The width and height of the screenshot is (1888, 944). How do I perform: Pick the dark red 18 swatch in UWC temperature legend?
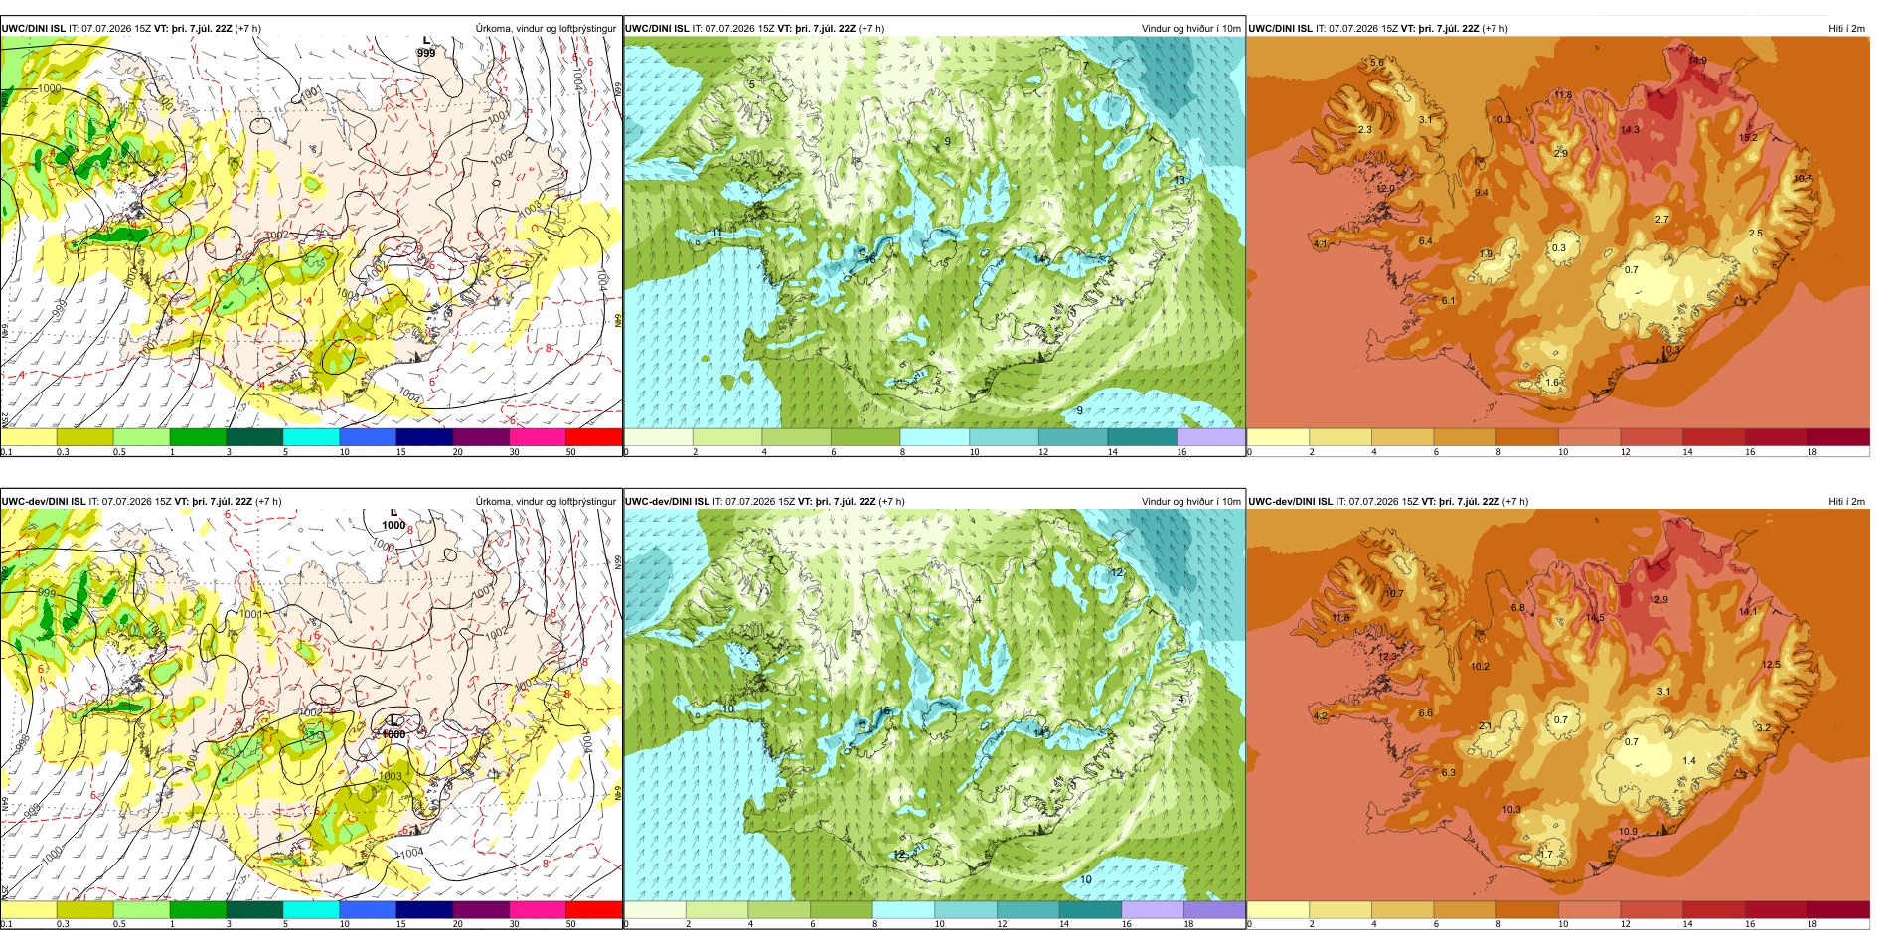tap(1838, 436)
